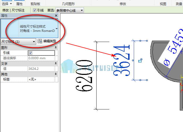
Task: Toggle the 引线 checkbox in properties grid
Action: tap(31, 53)
